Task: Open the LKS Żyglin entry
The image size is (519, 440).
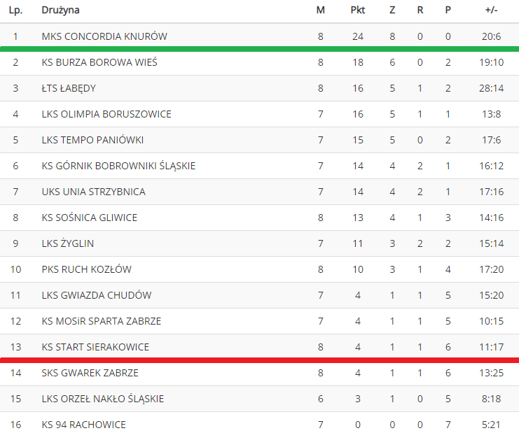Action: [x=68, y=243]
